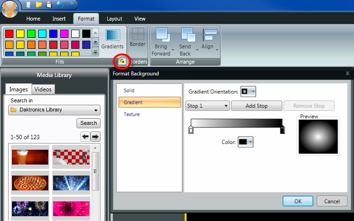Open the Daktronics Library folder dropdown
This screenshot has height=221, width=354.
tap(54, 110)
